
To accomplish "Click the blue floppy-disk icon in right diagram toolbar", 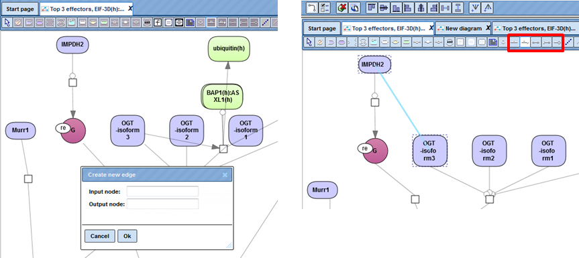I will (492, 42).
